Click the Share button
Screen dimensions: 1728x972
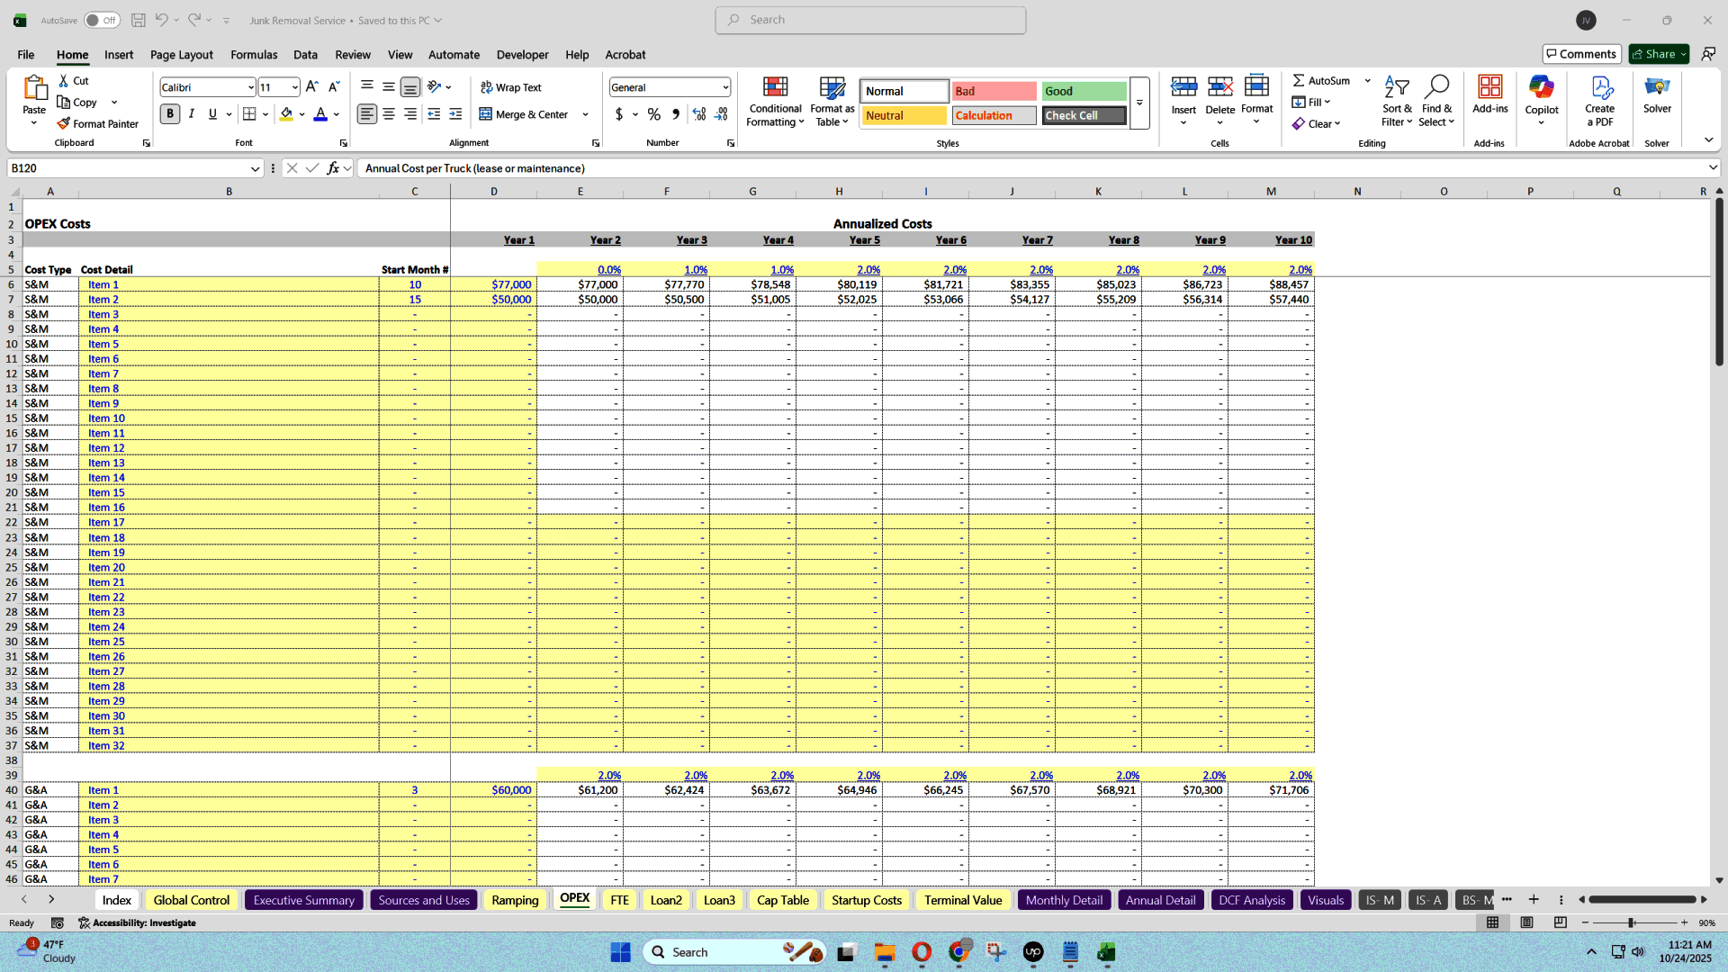tap(1656, 53)
